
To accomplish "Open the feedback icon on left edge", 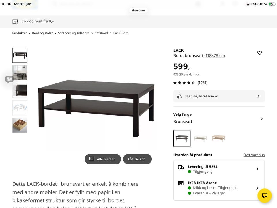I will tap(9, 79).
